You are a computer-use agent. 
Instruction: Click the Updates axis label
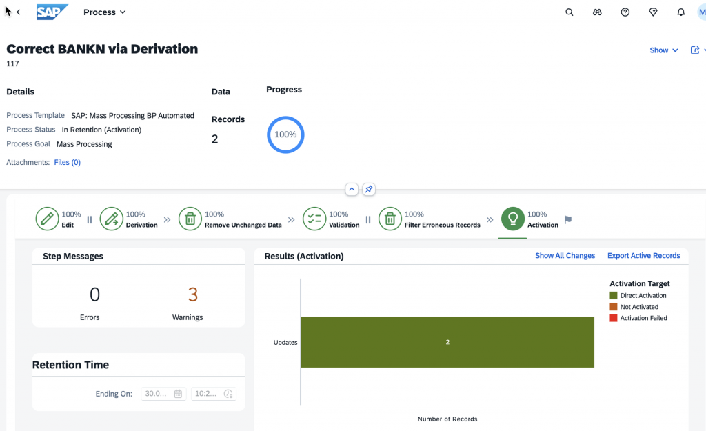pos(285,342)
